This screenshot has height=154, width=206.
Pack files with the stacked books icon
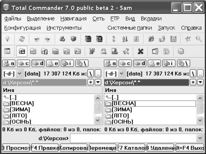(x=88, y=39)
